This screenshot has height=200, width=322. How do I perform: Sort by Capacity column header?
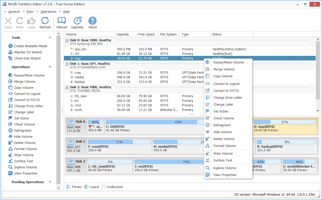pos(123,34)
